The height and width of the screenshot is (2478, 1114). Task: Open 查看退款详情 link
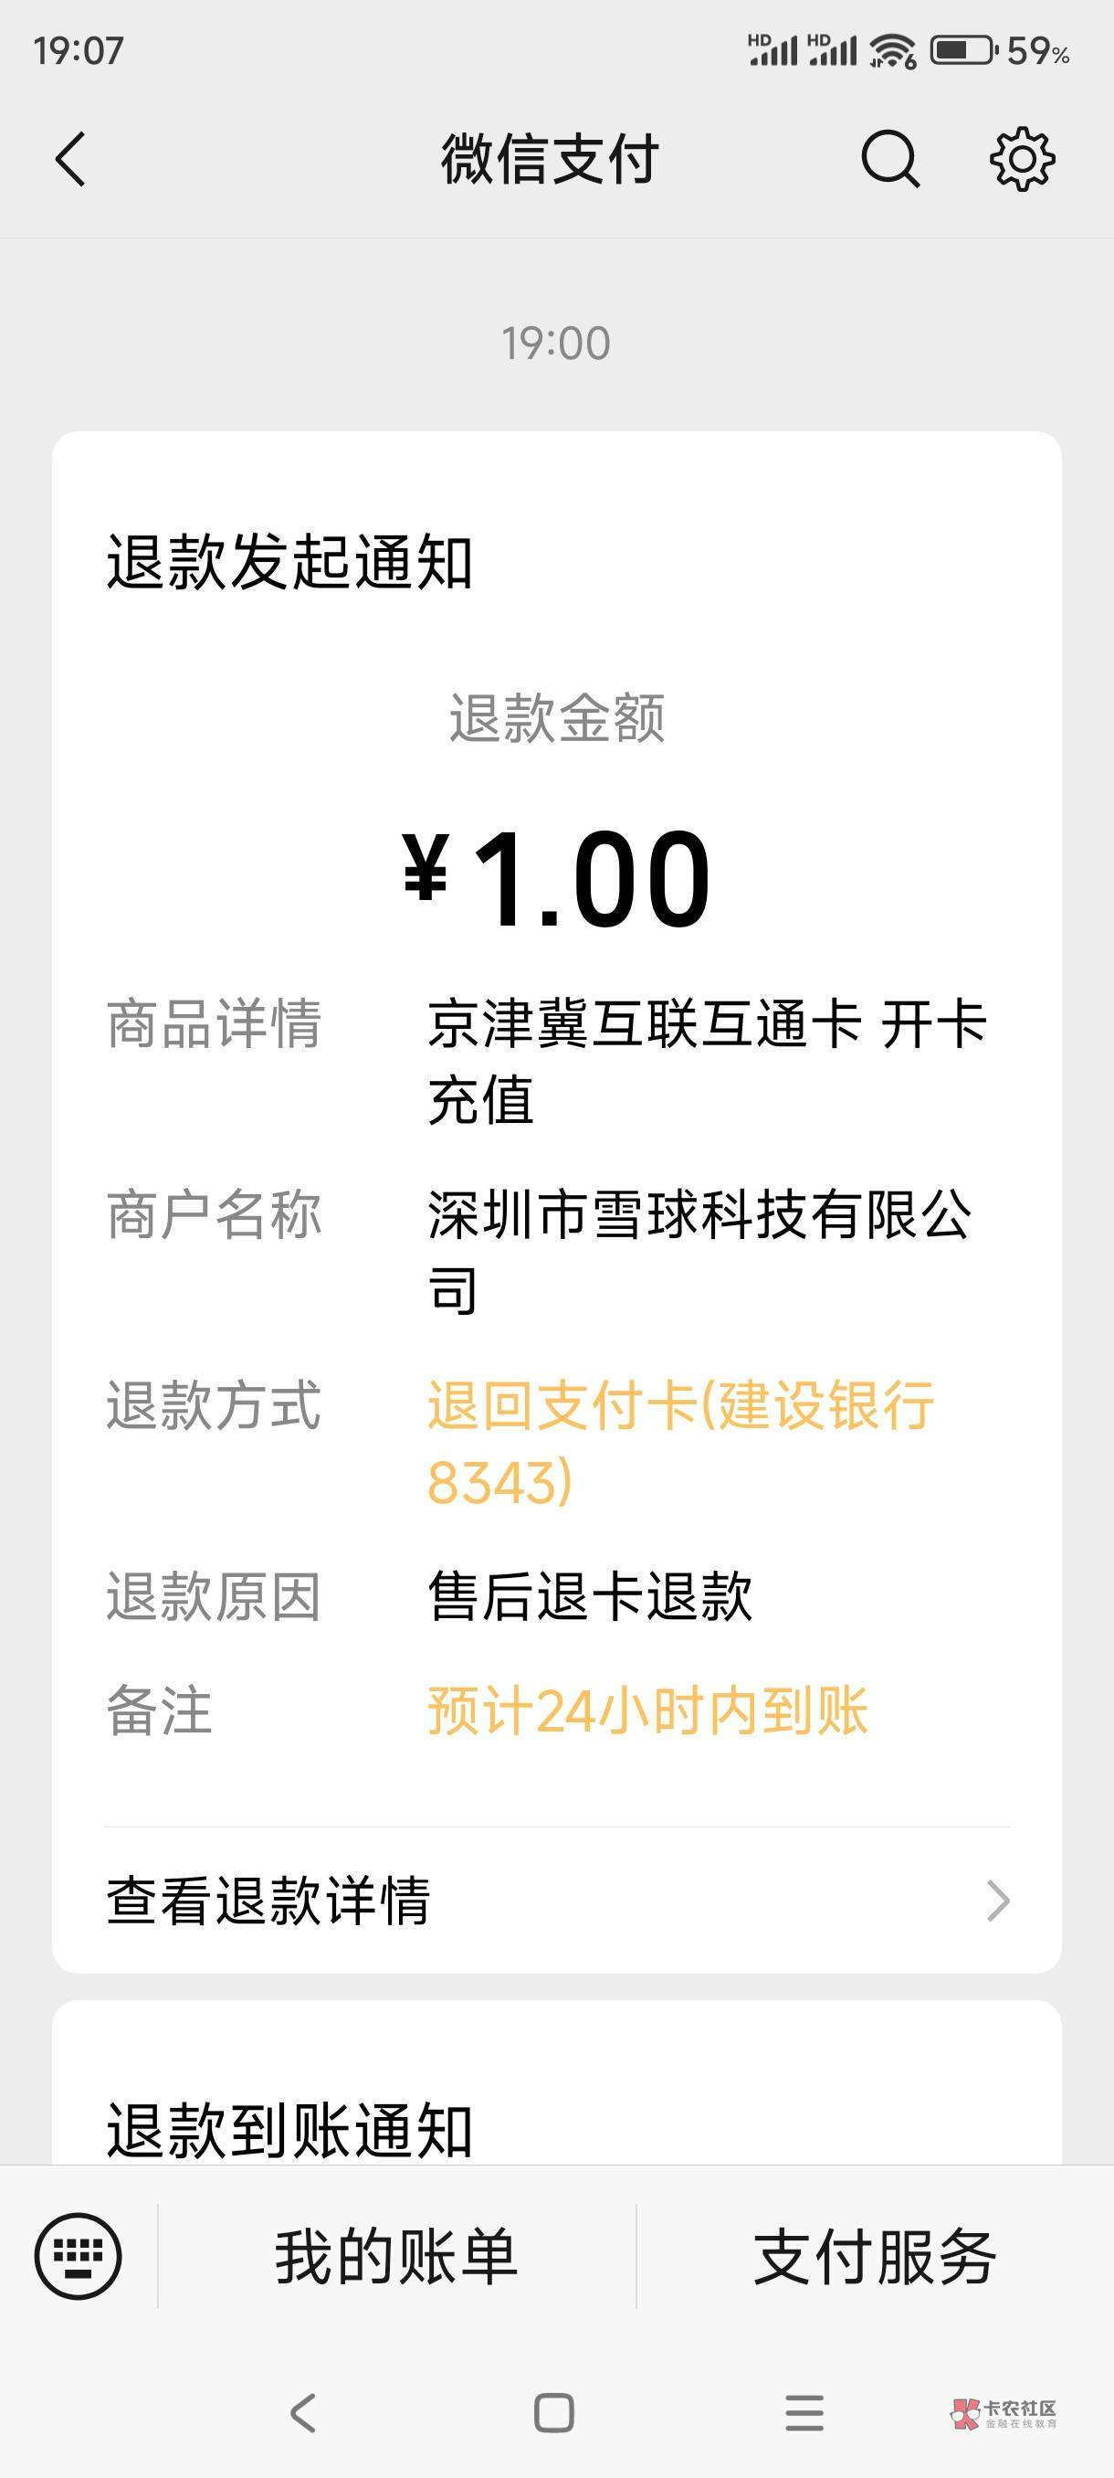coord(269,1901)
